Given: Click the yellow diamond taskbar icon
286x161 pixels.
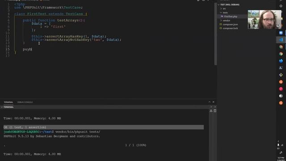Looking at the screenshot, I should coord(281,75).
